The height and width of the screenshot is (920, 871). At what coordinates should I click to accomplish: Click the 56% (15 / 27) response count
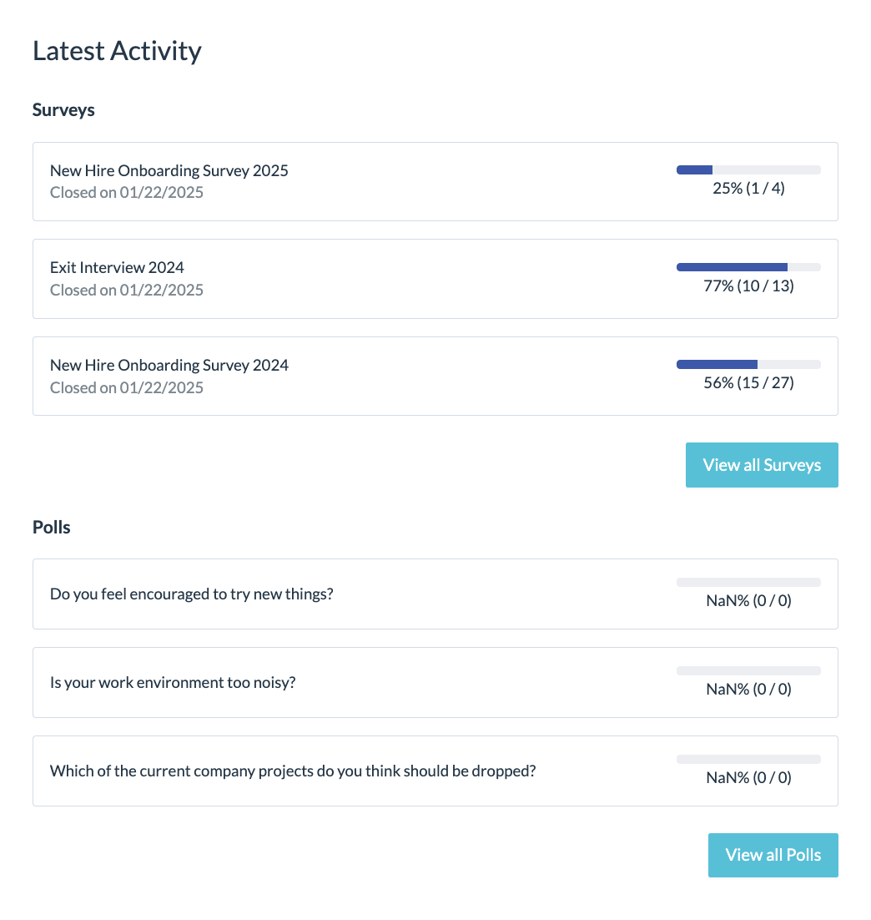[x=748, y=382]
